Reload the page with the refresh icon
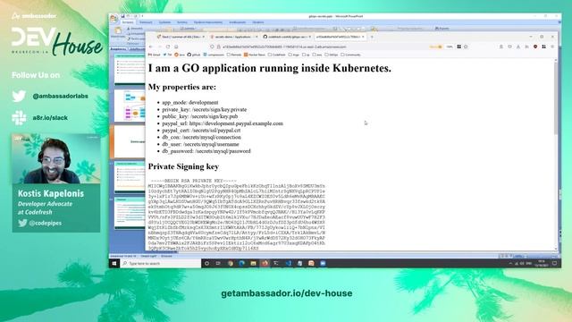572x322 pixels. 168,47
